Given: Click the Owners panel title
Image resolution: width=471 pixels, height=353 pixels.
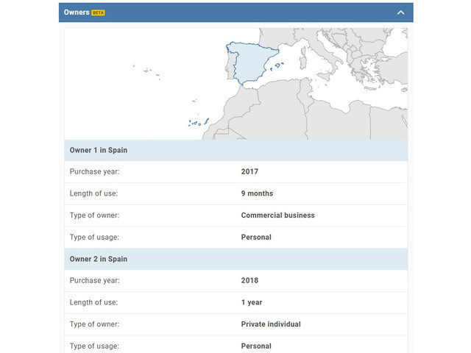Looking at the screenshot, I should (x=77, y=13).
